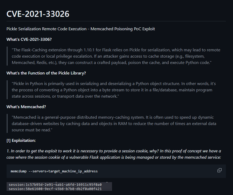
Task: Select the memcdump code block text
Action: pyautogui.click(x=54, y=171)
